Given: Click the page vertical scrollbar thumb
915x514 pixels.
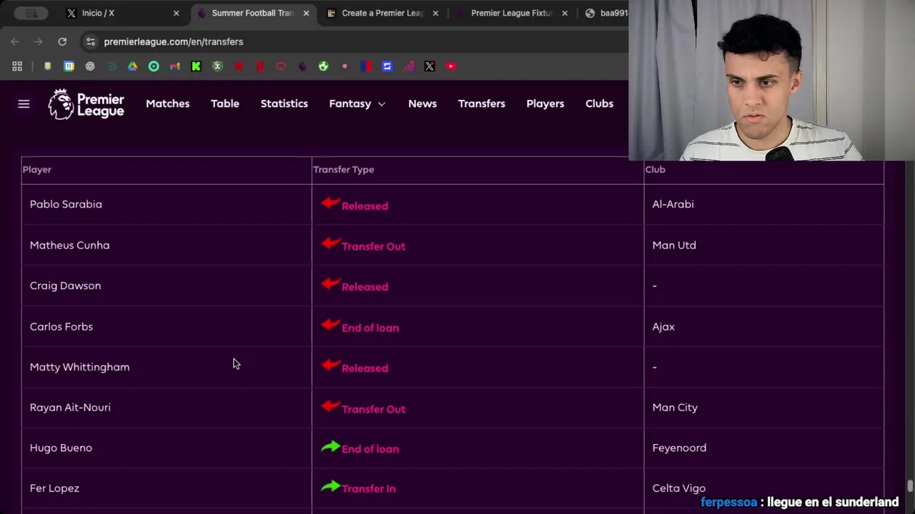Looking at the screenshot, I should pos(910,486).
